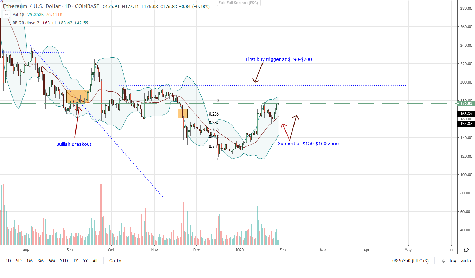Click the 0.236 Fibonacci level label
This screenshot has width=475, height=278.
point(214,114)
